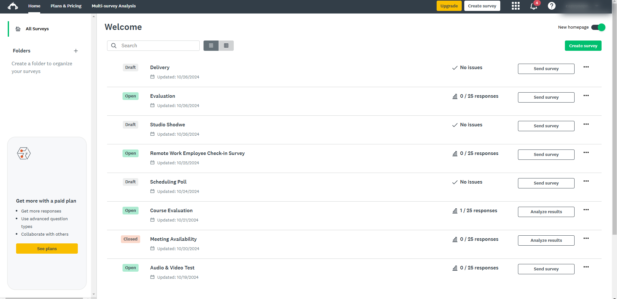Open the help question mark icon

[551, 6]
